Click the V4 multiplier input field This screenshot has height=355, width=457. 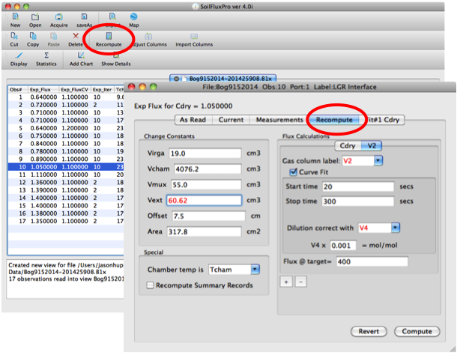tap(343, 246)
